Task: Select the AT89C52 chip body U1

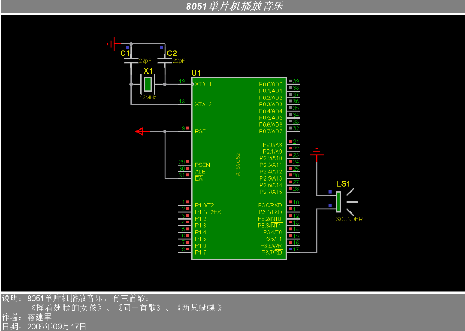Action: [239, 169]
